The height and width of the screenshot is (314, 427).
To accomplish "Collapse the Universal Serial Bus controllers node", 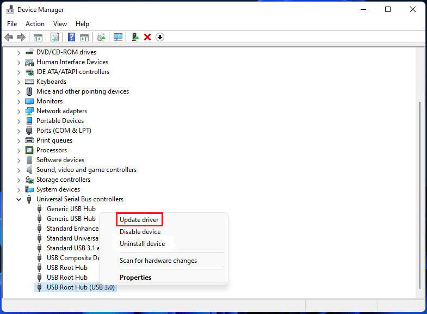I will tap(18, 199).
